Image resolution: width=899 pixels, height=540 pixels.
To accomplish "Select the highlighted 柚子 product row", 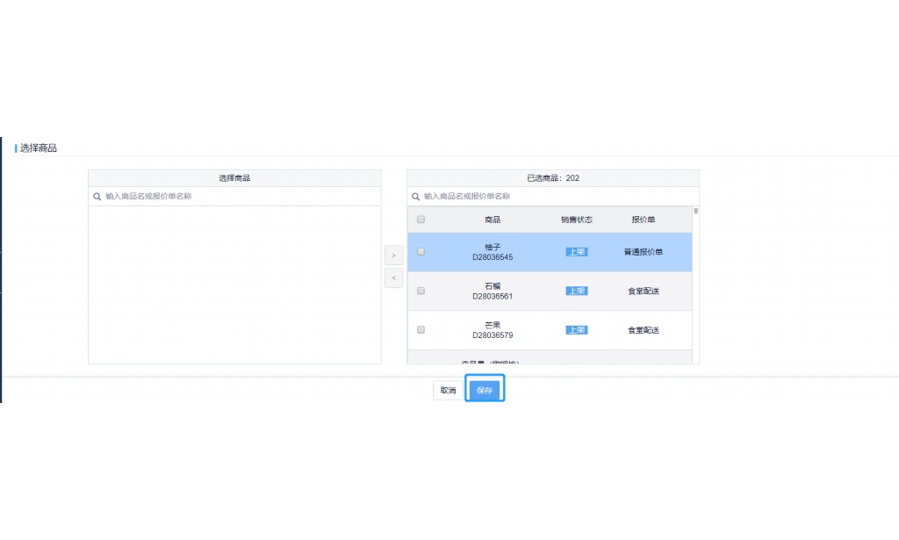I will pyautogui.click(x=492, y=251).
